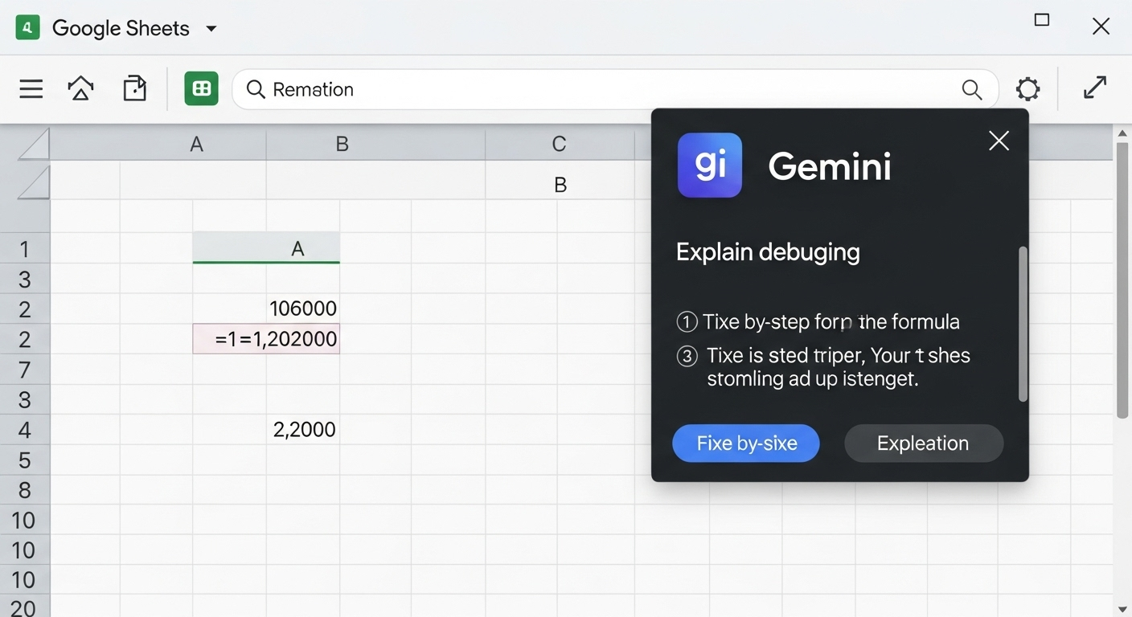This screenshot has height=617, width=1132.
Task: Click the Expleation button
Action: 923,443
